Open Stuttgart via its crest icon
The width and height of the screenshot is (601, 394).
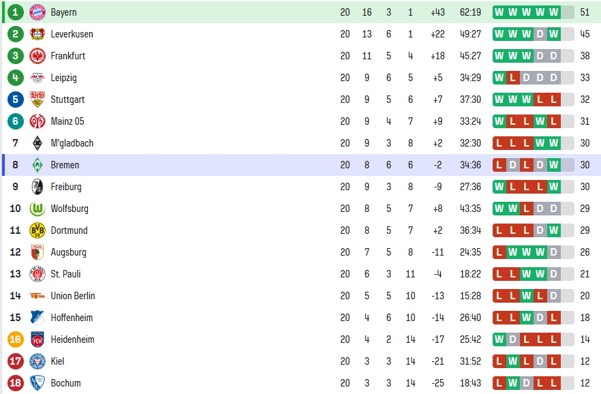point(37,100)
